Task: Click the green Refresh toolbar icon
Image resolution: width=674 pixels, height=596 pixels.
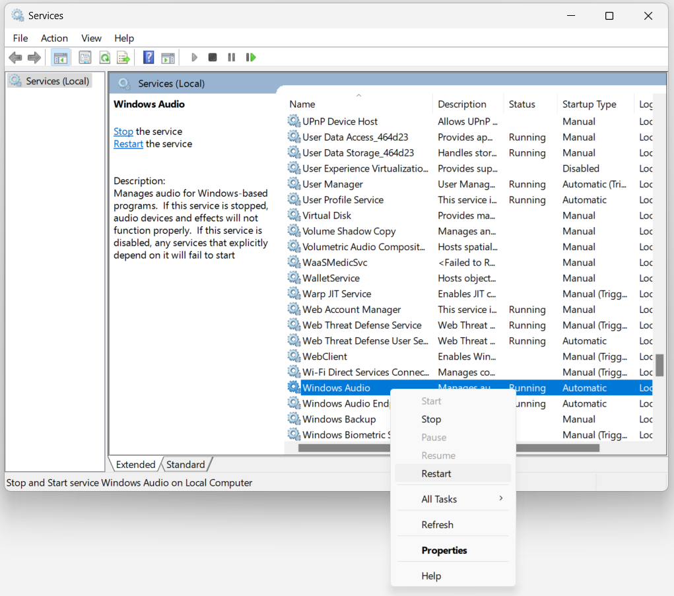Action: pyautogui.click(x=104, y=57)
